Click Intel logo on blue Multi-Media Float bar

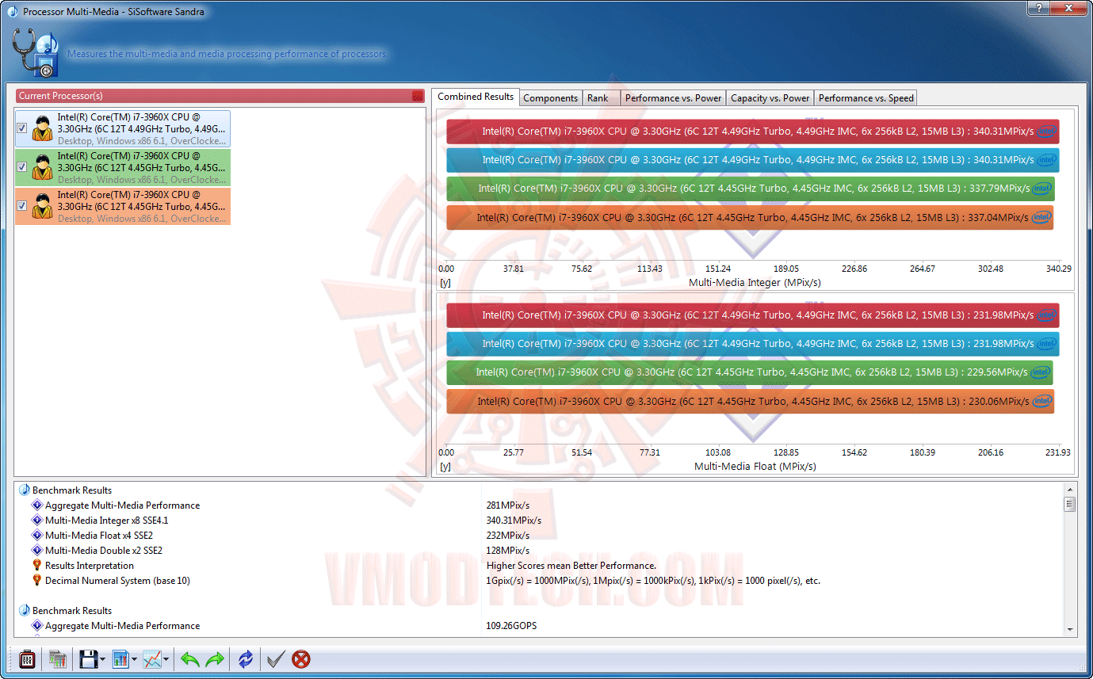pyautogui.click(x=1047, y=344)
